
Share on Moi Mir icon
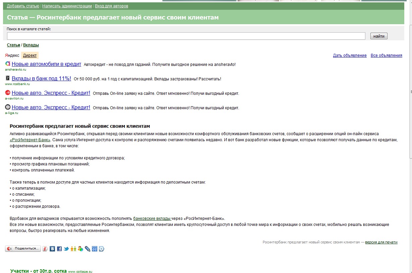[81, 249]
